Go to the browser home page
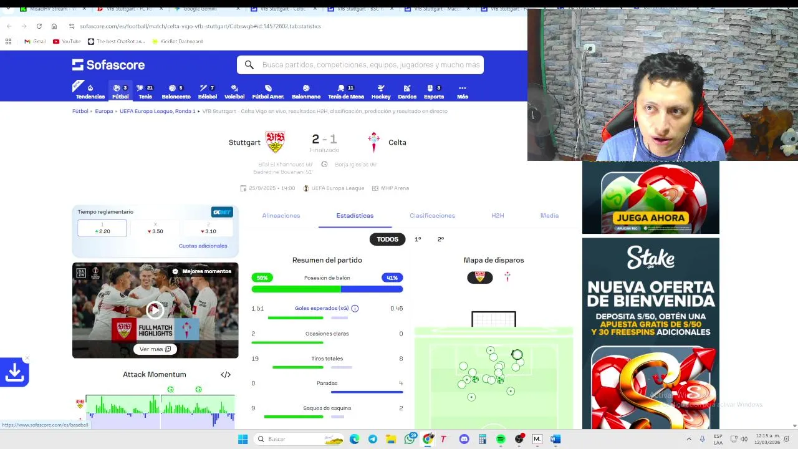 [54, 26]
